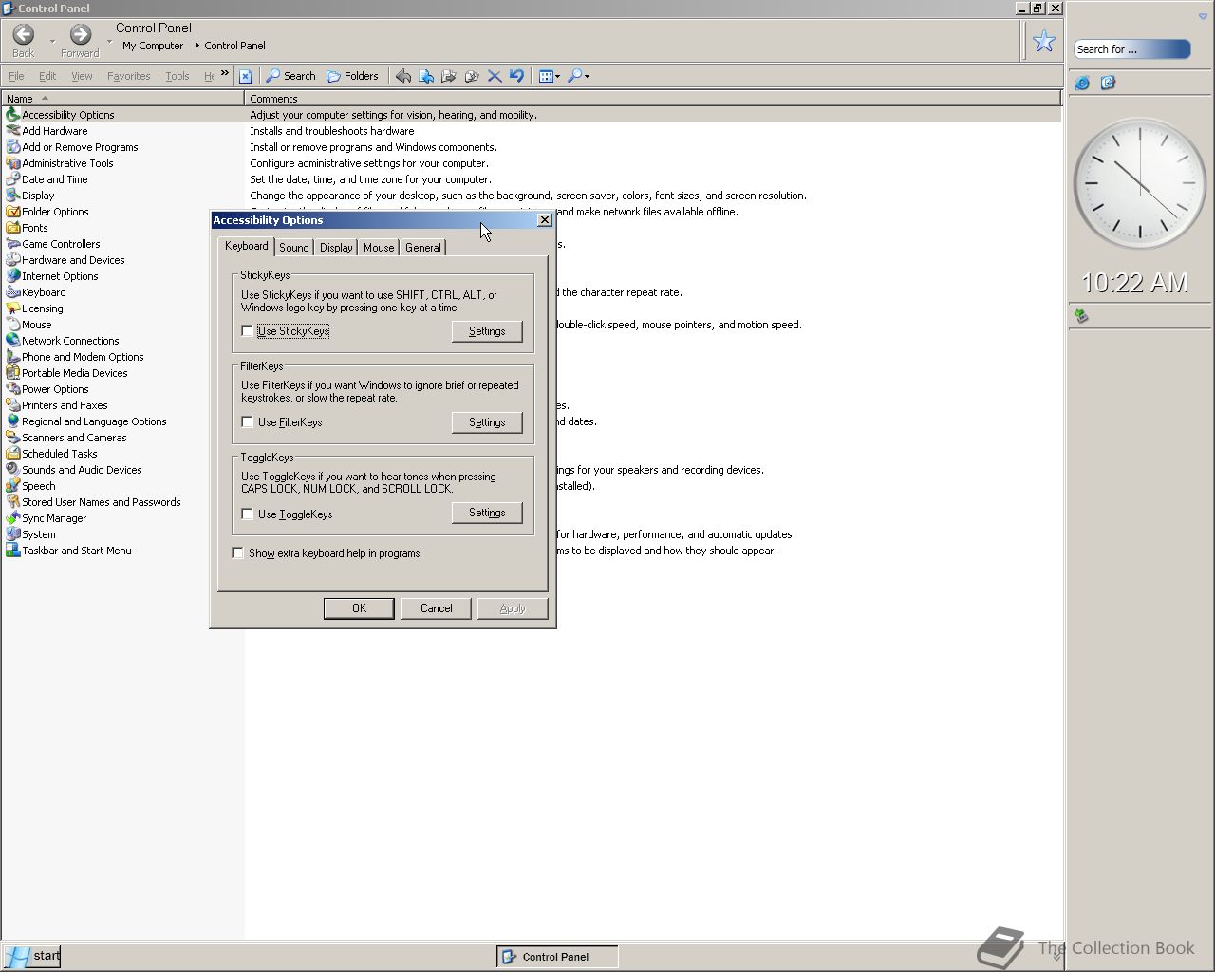Enable the Use StickyKeys checkbox
This screenshot has width=1215, height=972.
[x=247, y=331]
